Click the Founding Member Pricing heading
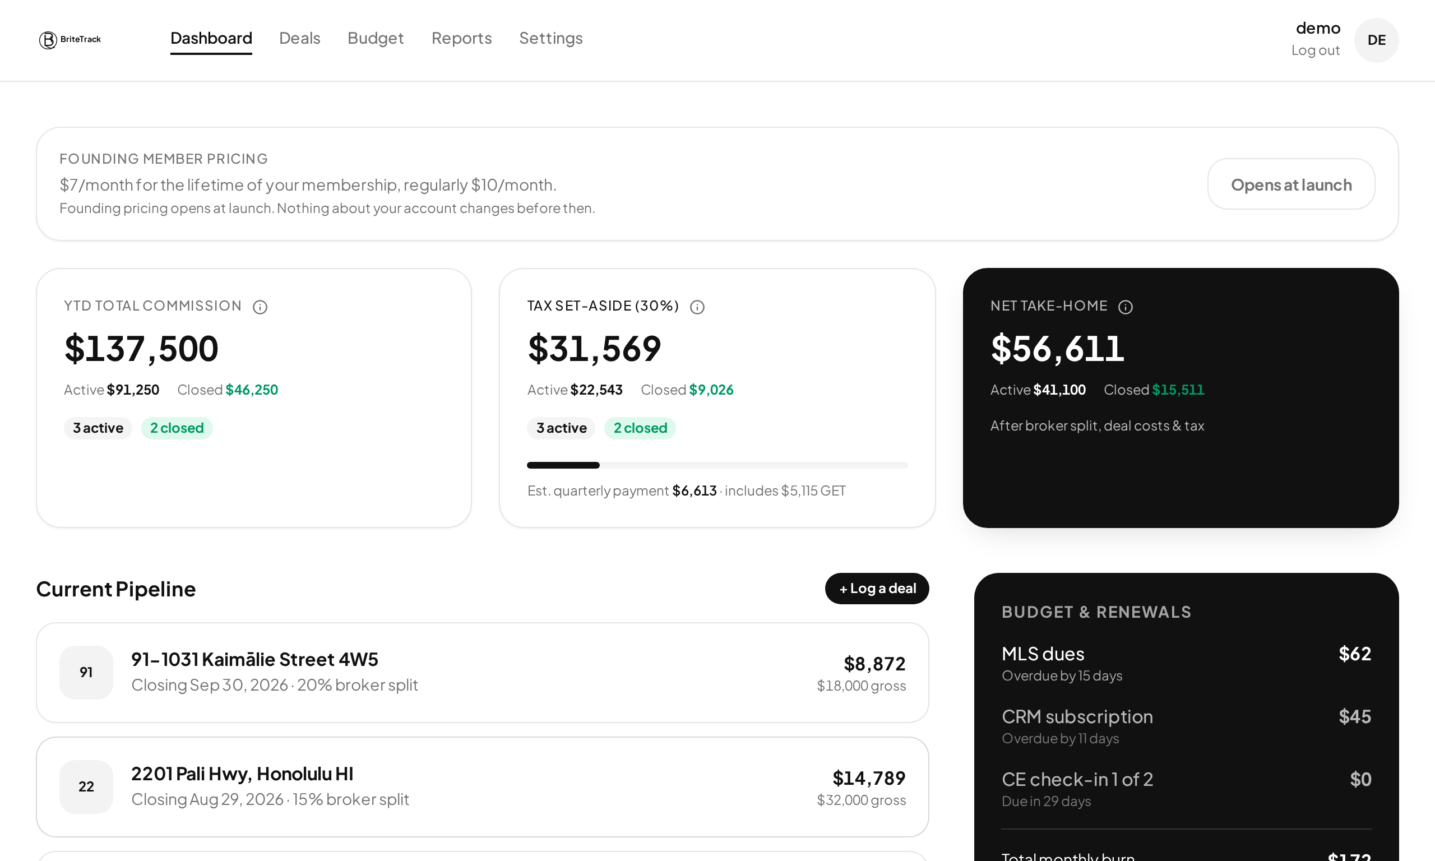This screenshot has height=861, width=1435. pyautogui.click(x=164, y=159)
